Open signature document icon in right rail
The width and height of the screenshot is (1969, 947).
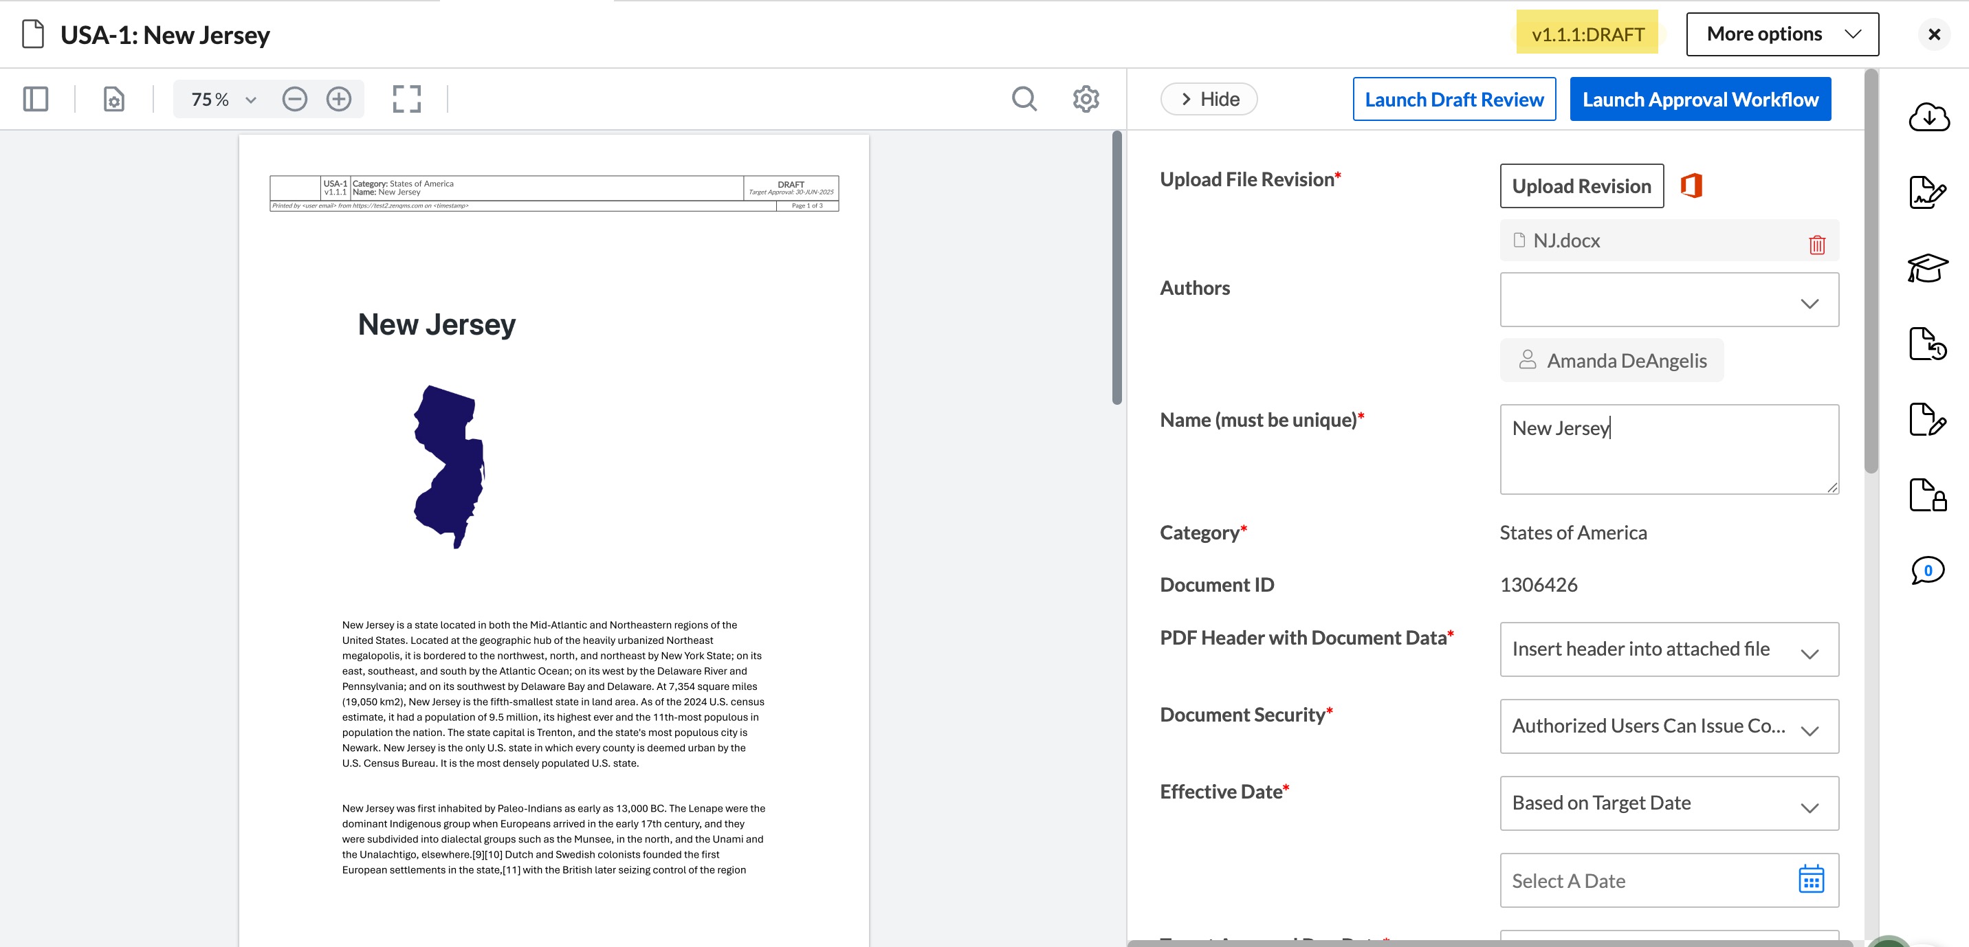(1928, 192)
